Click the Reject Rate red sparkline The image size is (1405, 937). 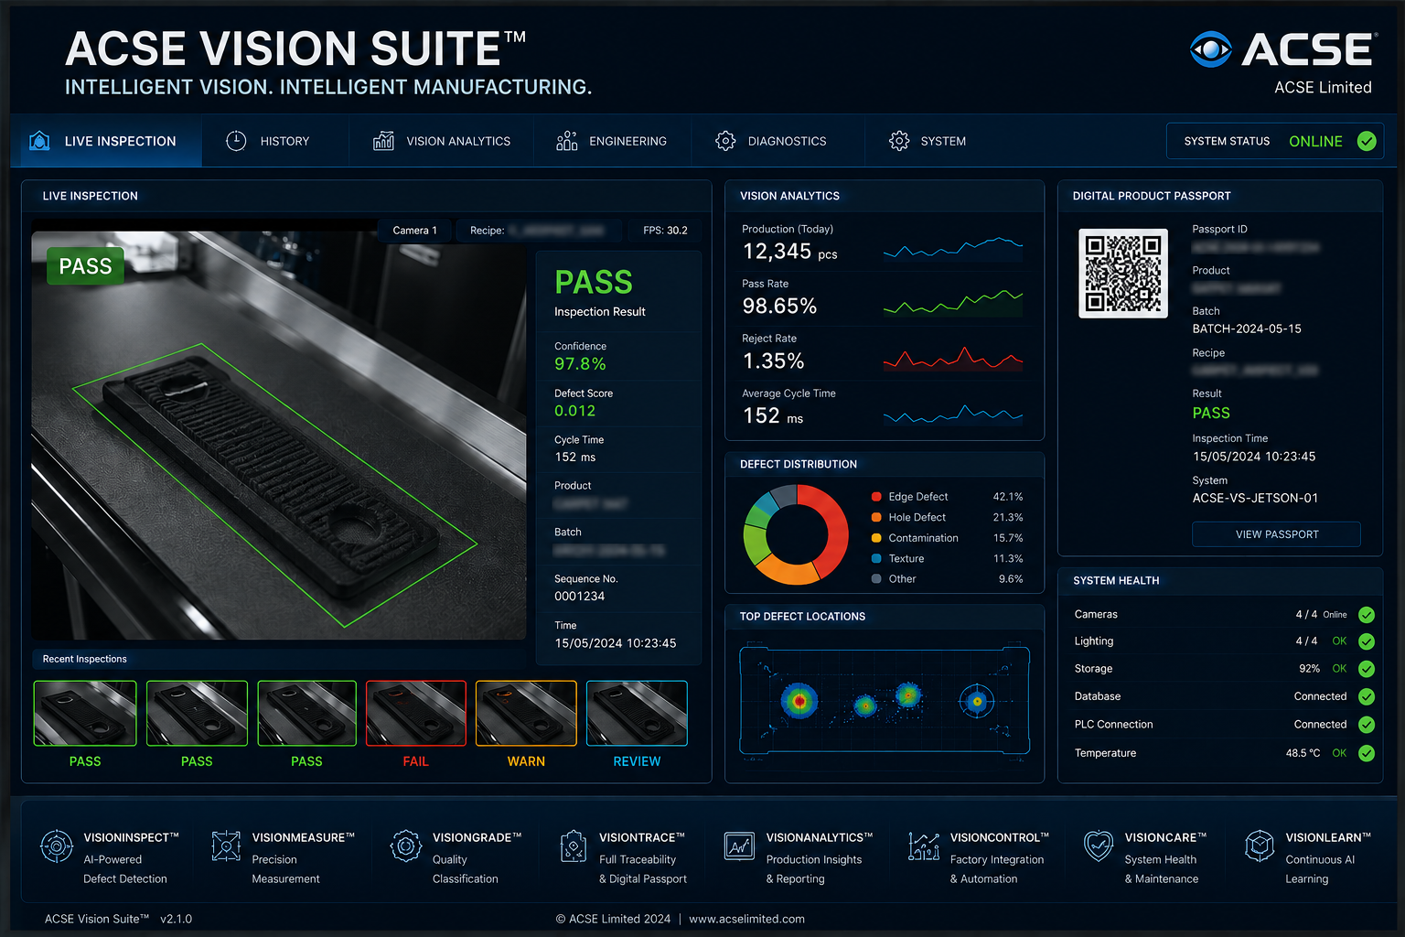(x=953, y=358)
